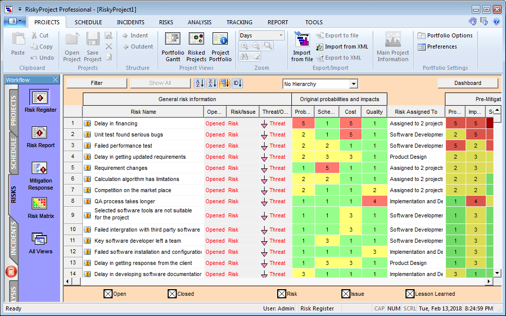The height and width of the screenshot is (316, 506).
Task: Click the Dashboard button
Action: [x=468, y=83]
